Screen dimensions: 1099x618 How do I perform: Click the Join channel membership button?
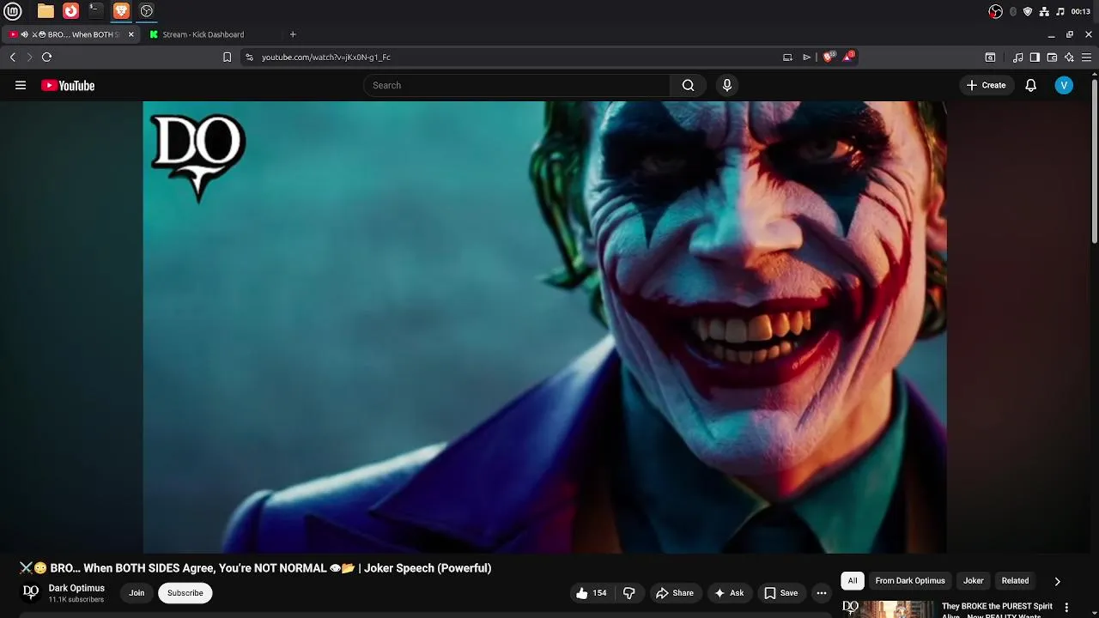pyautogui.click(x=137, y=593)
